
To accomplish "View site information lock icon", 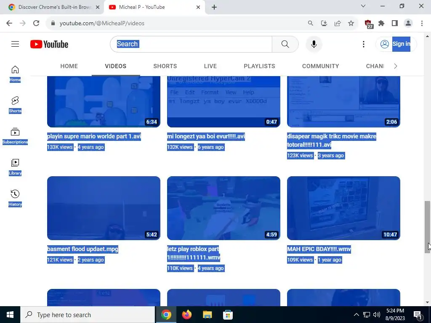I will 53,23.
